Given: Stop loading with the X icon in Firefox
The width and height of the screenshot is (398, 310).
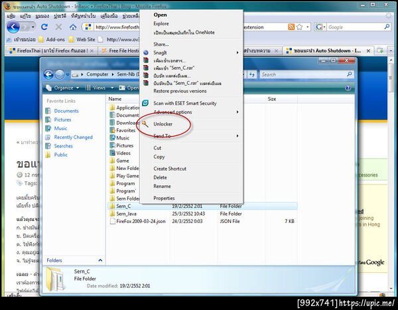Looking at the screenshot, I should point(58,27).
